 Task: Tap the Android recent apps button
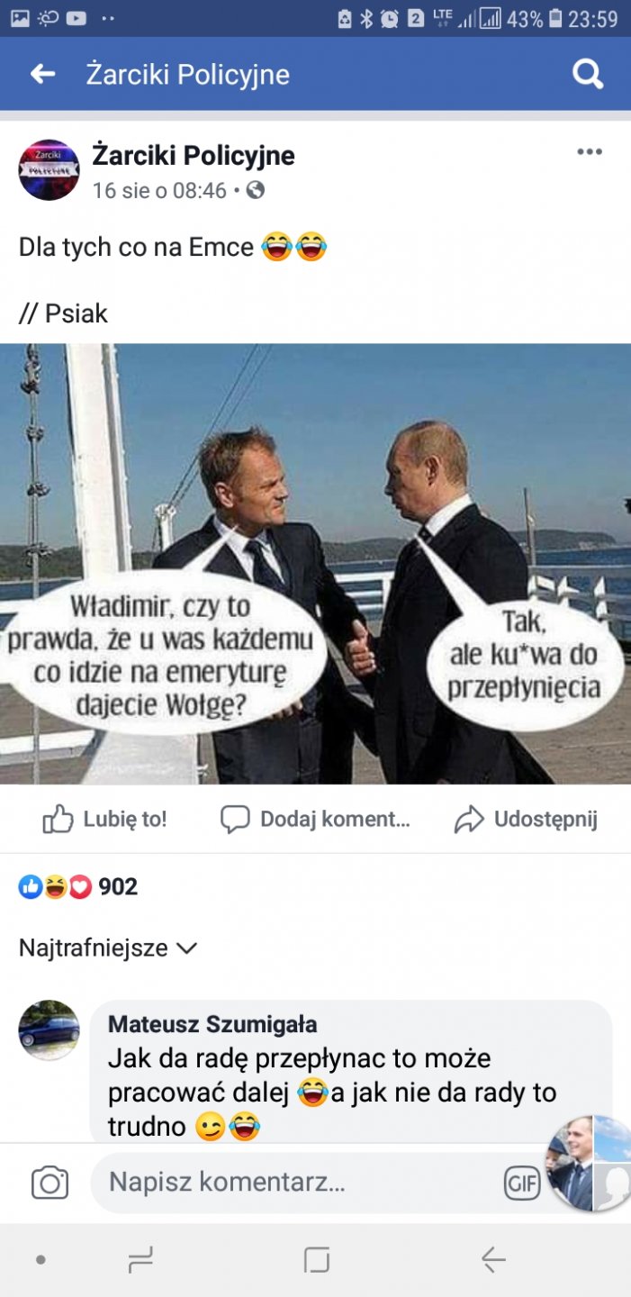(141, 1259)
